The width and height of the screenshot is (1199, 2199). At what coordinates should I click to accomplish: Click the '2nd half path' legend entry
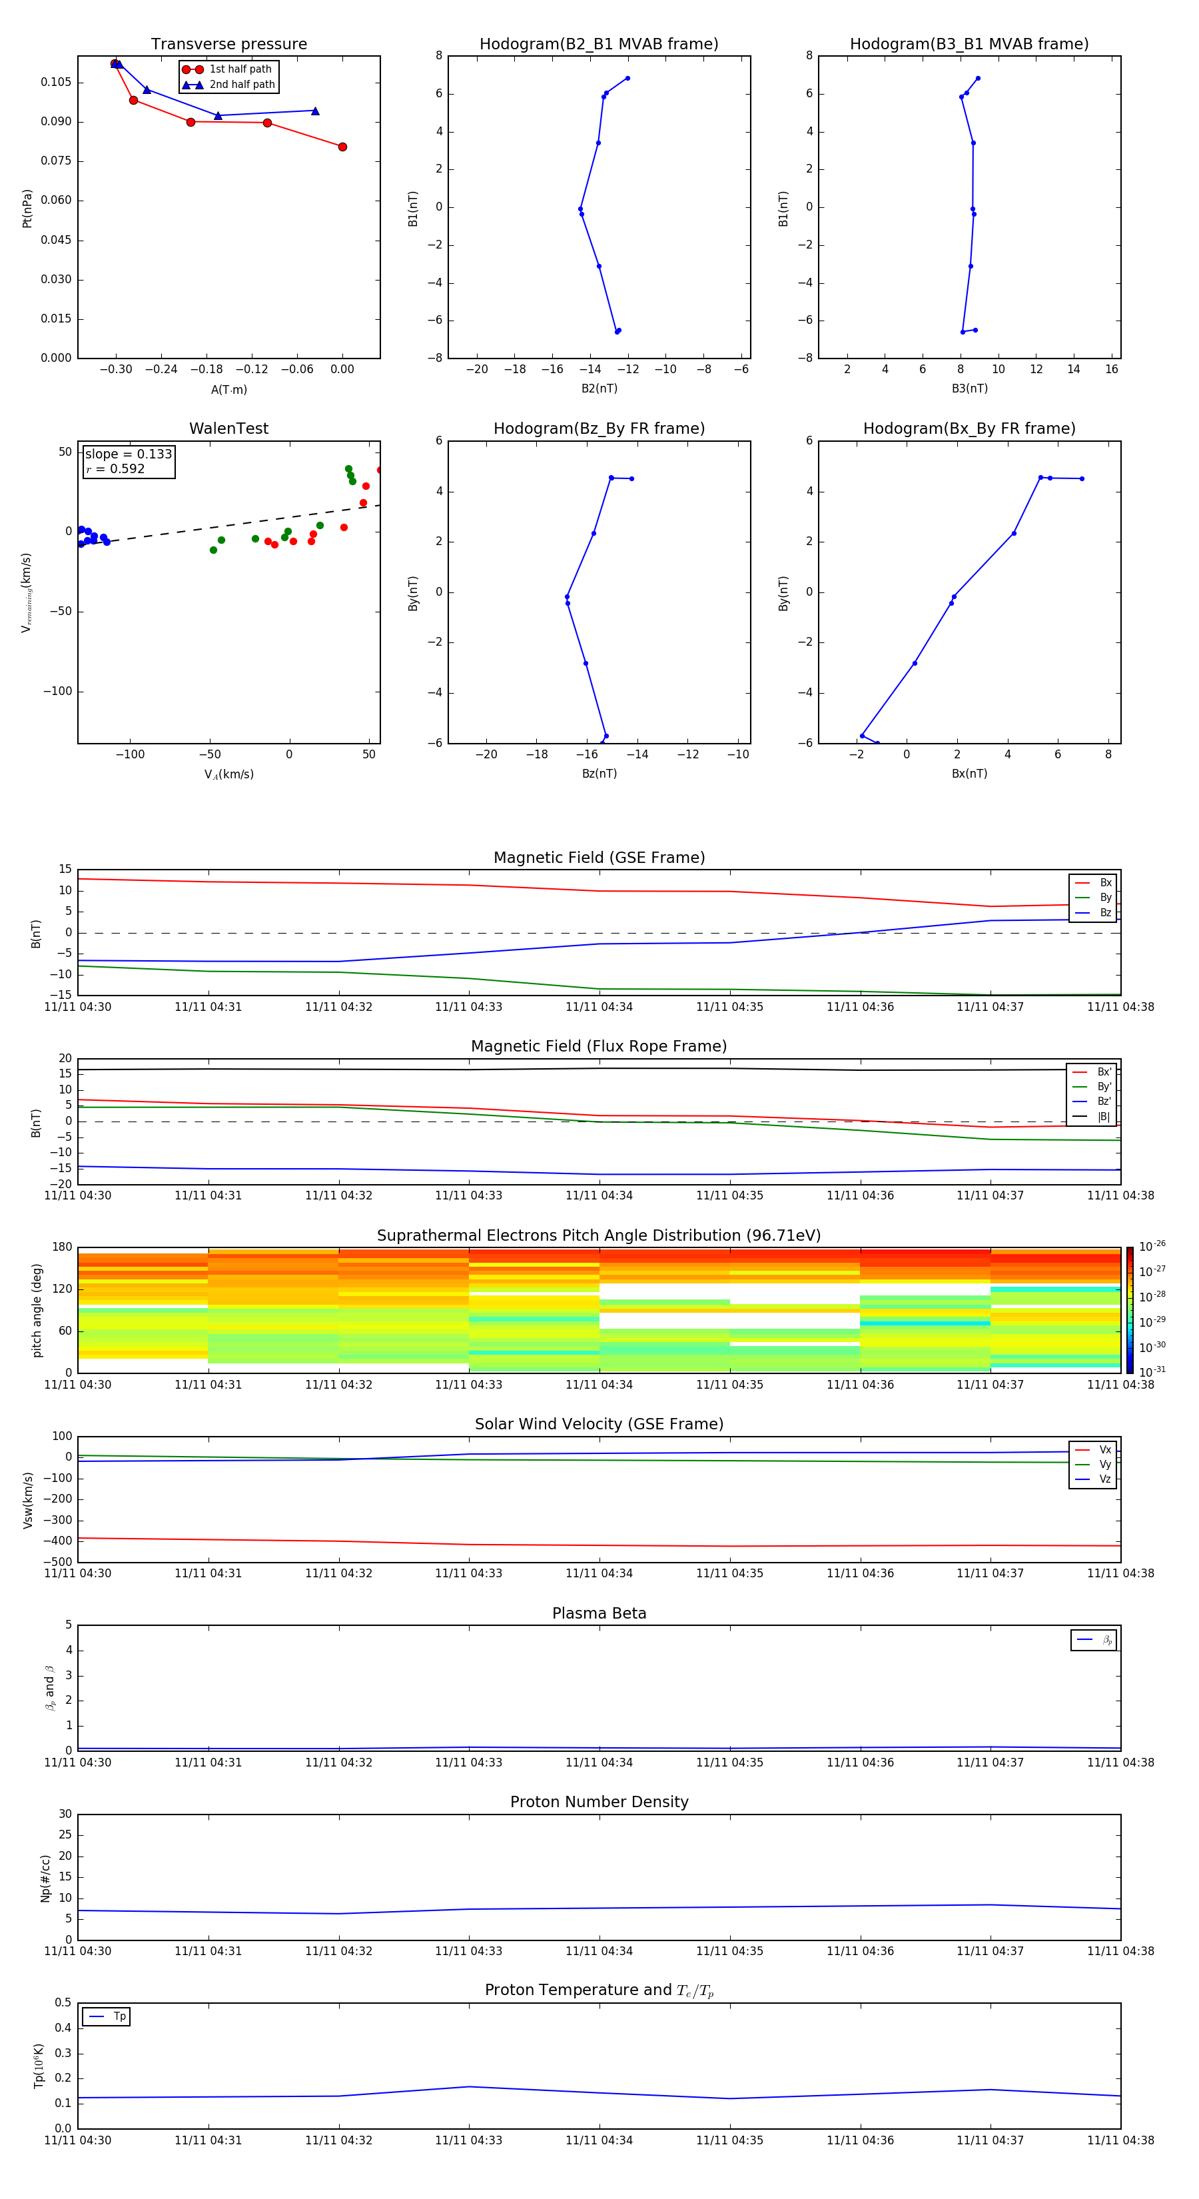[228, 85]
